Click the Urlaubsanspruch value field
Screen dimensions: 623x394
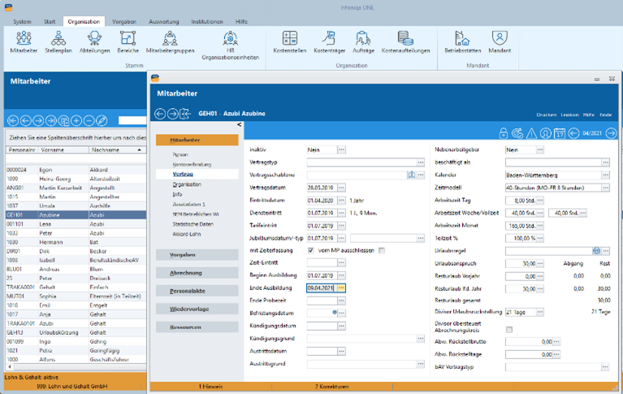click(521, 263)
